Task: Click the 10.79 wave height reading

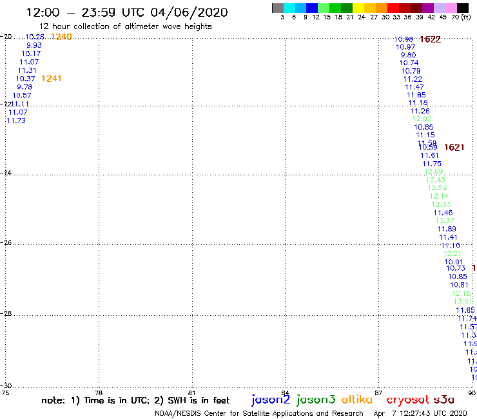Action: [x=411, y=71]
